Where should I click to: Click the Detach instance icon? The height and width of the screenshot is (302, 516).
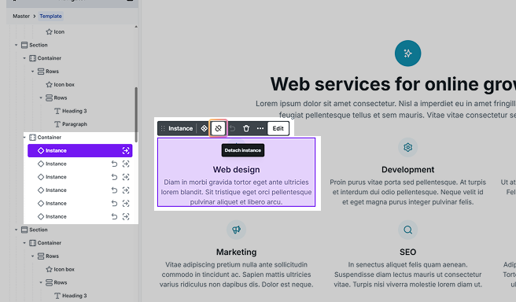pos(218,128)
